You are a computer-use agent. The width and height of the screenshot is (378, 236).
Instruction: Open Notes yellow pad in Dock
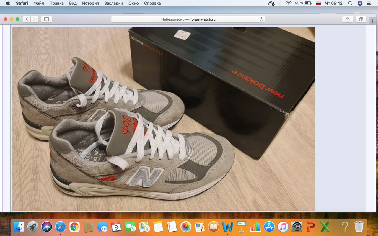point(158,227)
